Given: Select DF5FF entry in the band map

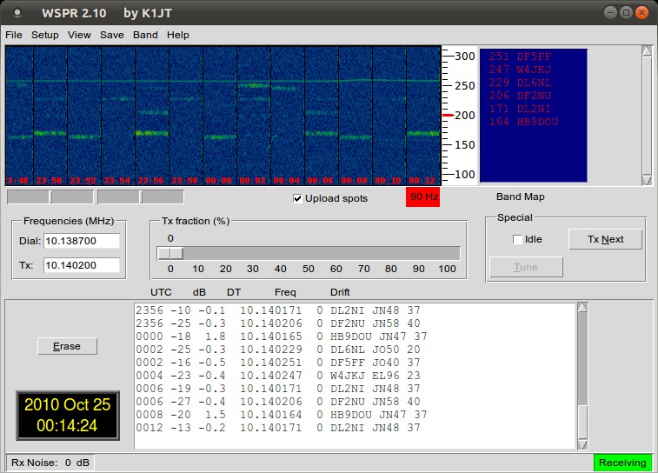Looking at the screenshot, I should (x=520, y=57).
